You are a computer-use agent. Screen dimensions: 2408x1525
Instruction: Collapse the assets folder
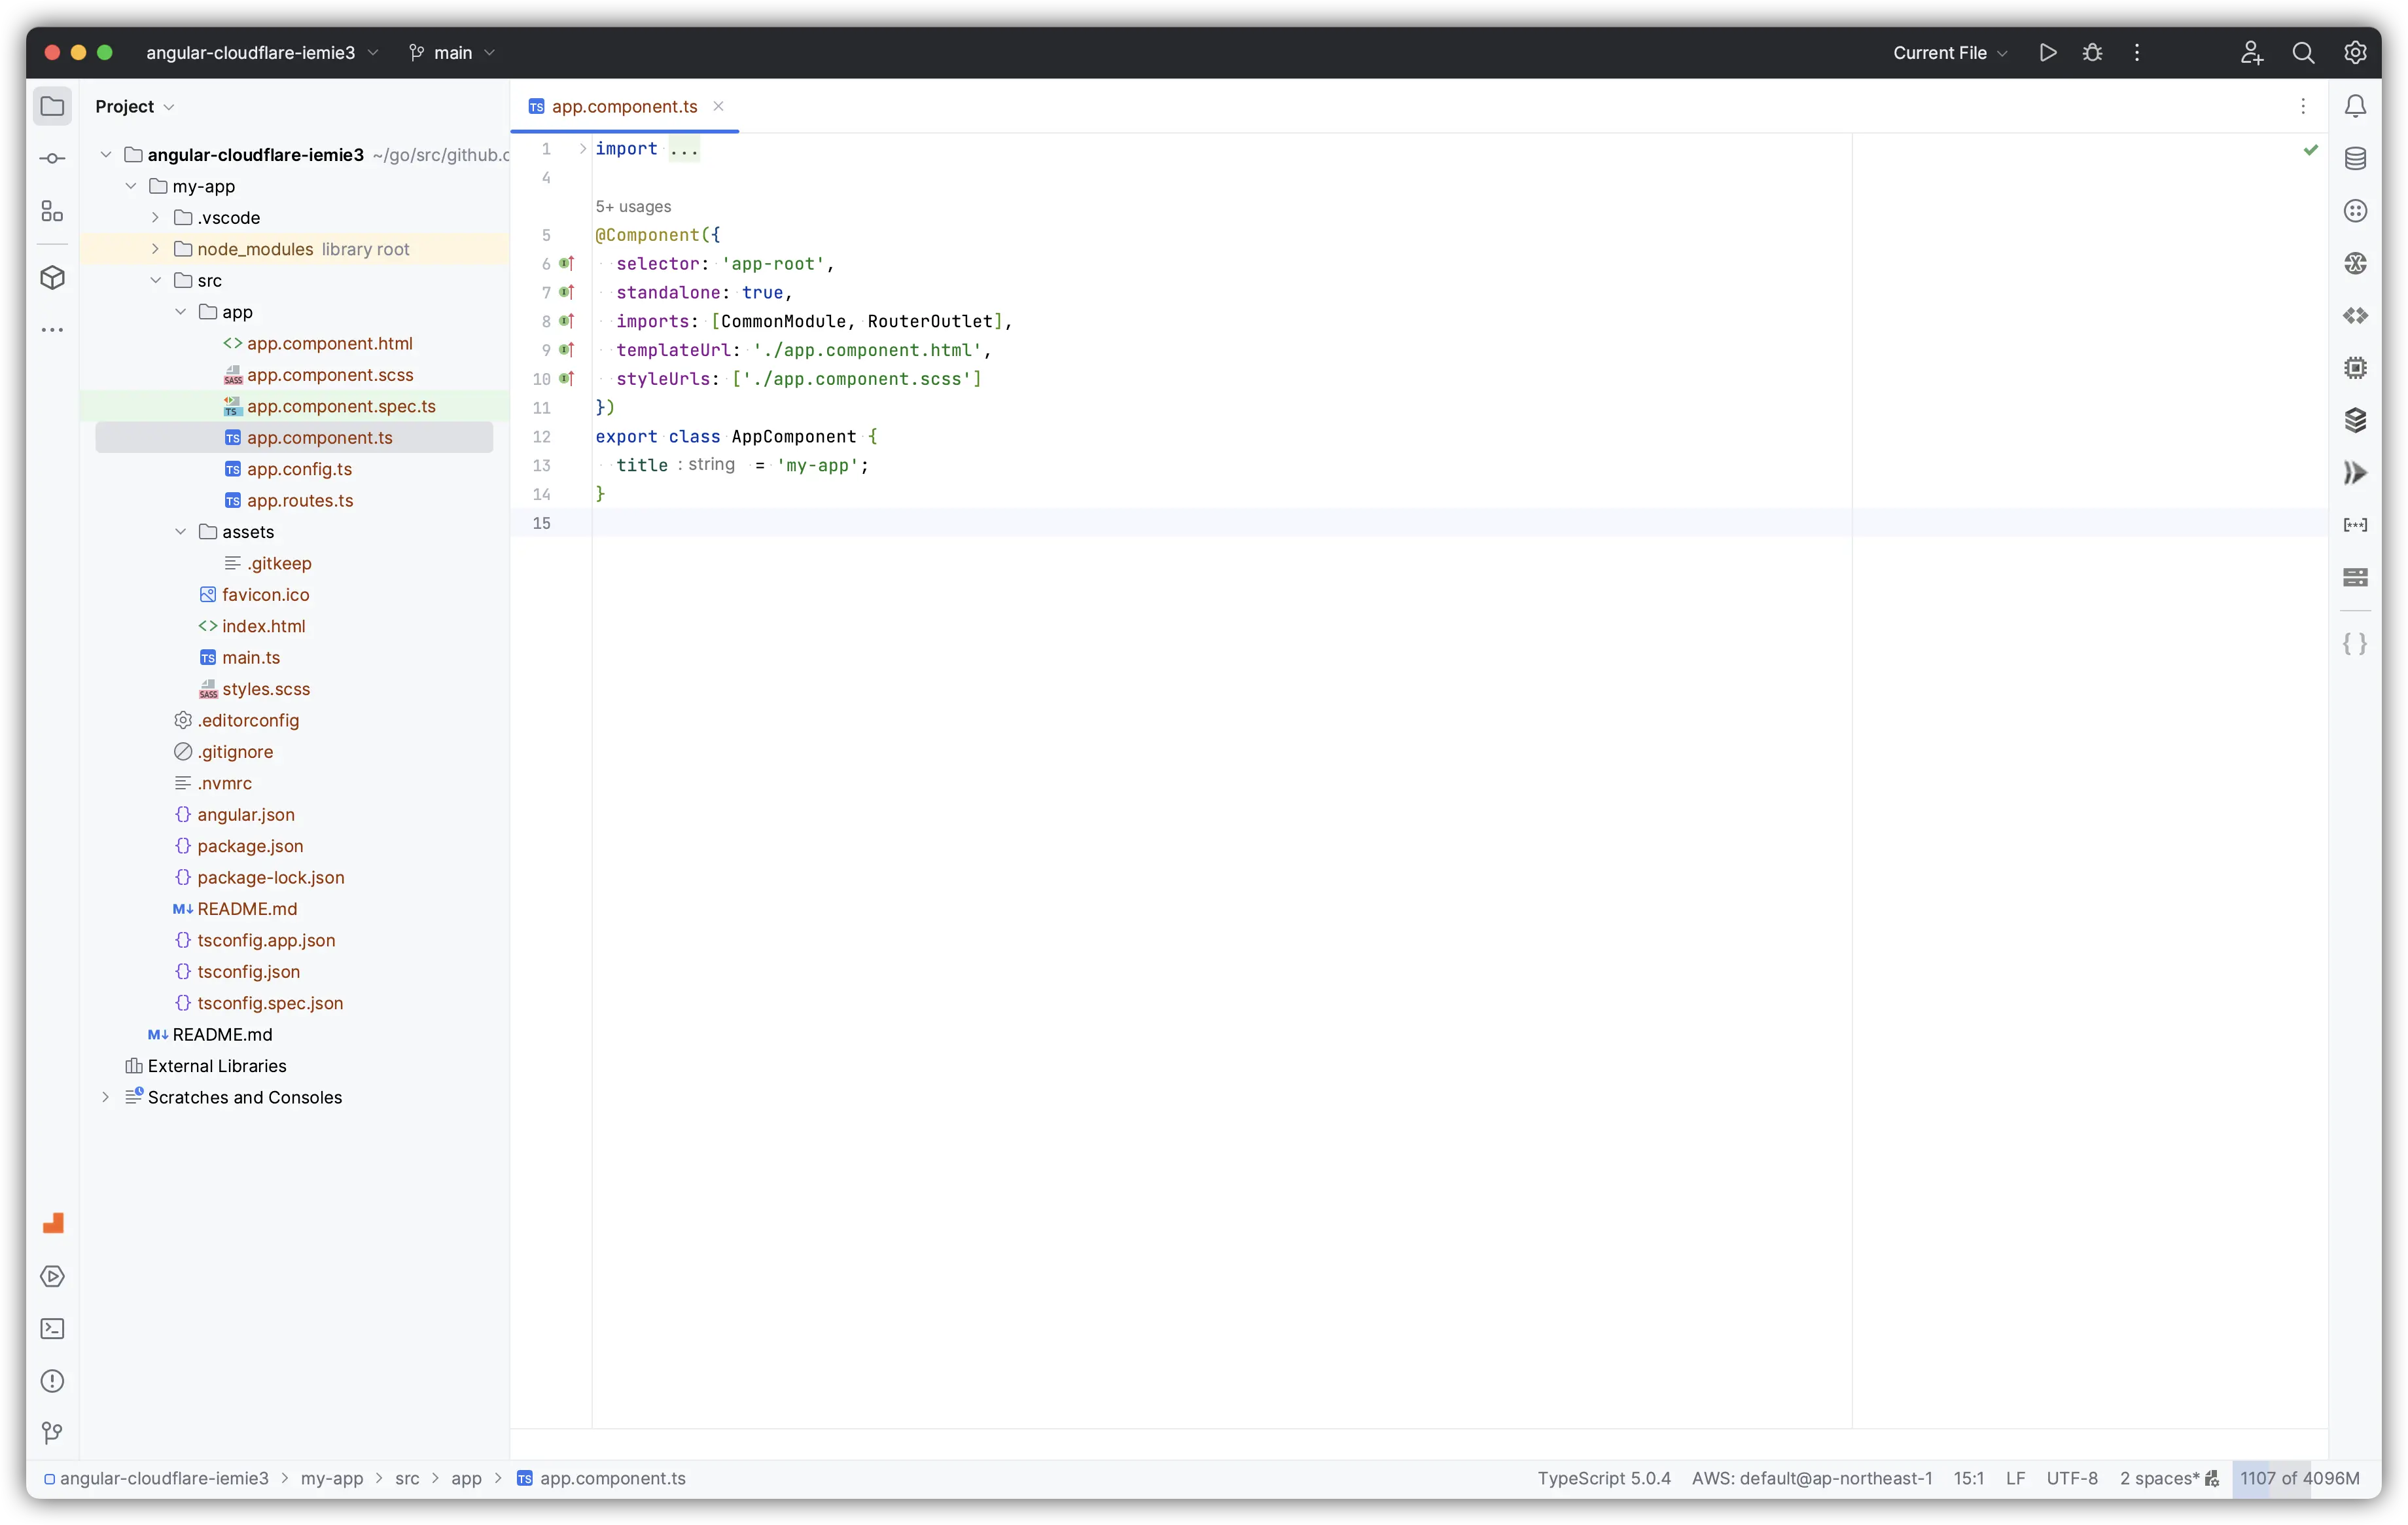180,532
